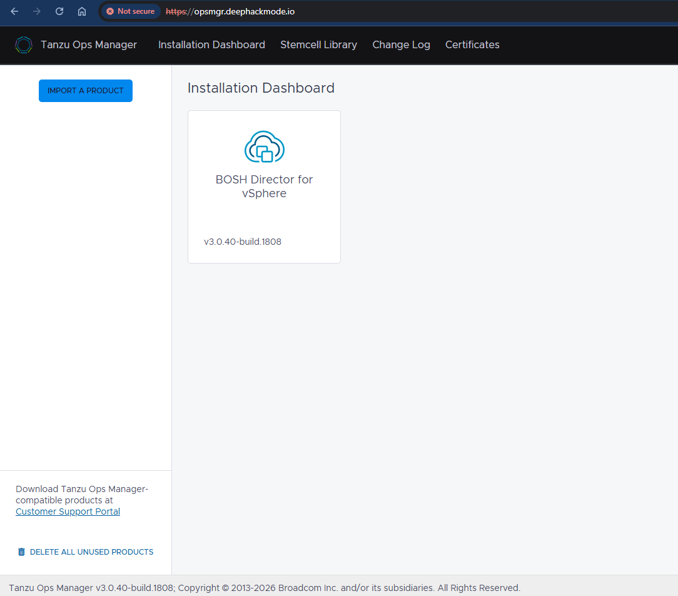This screenshot has height=596, width=678.
Task: Click the footer Tanzu Ops Manager copyright text
Action: (x=265, y=588)
